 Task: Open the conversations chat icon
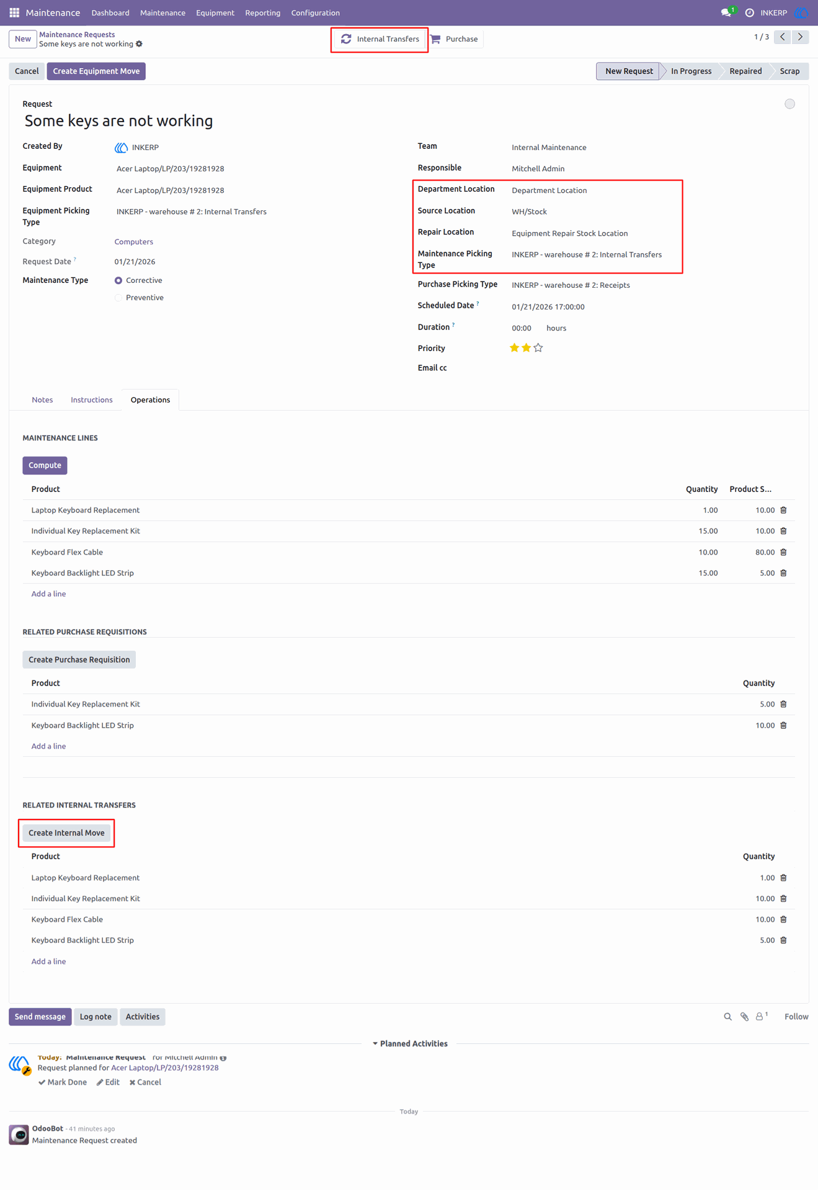(726, 12)
